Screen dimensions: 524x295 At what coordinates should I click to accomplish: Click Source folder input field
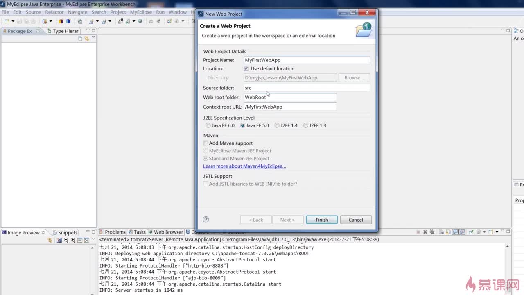tap(307, 88)
